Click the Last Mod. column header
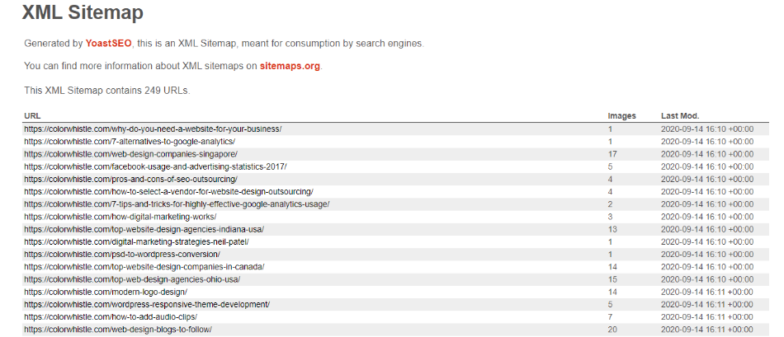 [x=679, y=116]
